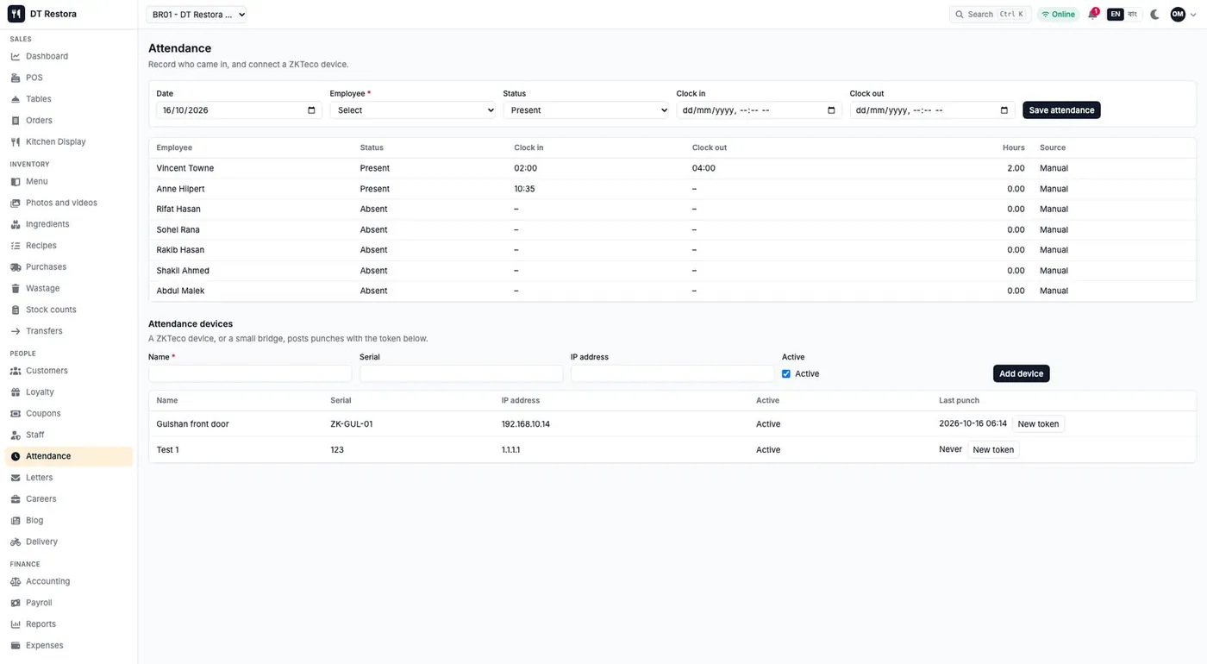Click the DT Restora logo icon
Image resolution: width=1207 pixels, height=664 pixels.
tap(16, 14)
